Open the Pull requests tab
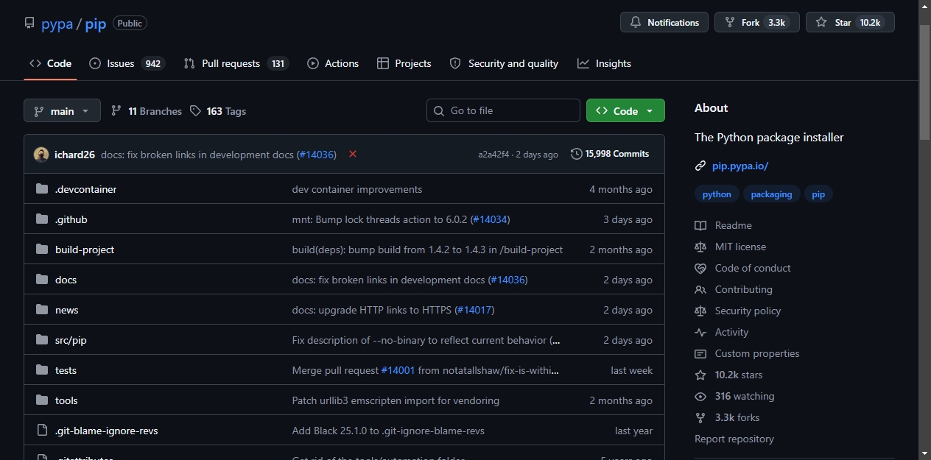The width and height of the screenshot is (931, 460). (x=236, y=63)
